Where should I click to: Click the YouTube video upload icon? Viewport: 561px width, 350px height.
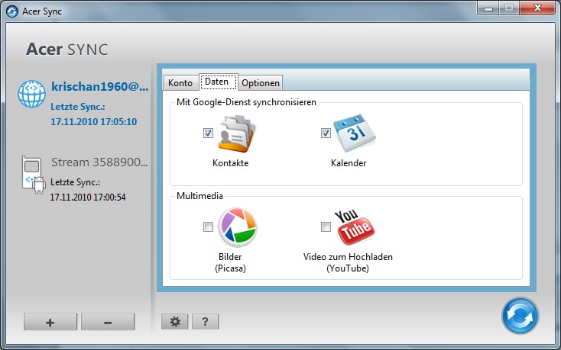coord(355,227)
